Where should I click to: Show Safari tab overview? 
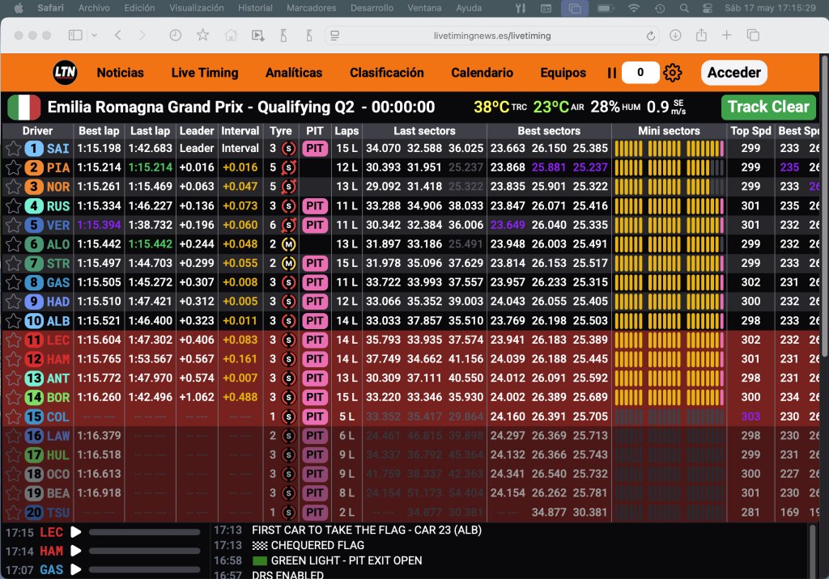753,36
